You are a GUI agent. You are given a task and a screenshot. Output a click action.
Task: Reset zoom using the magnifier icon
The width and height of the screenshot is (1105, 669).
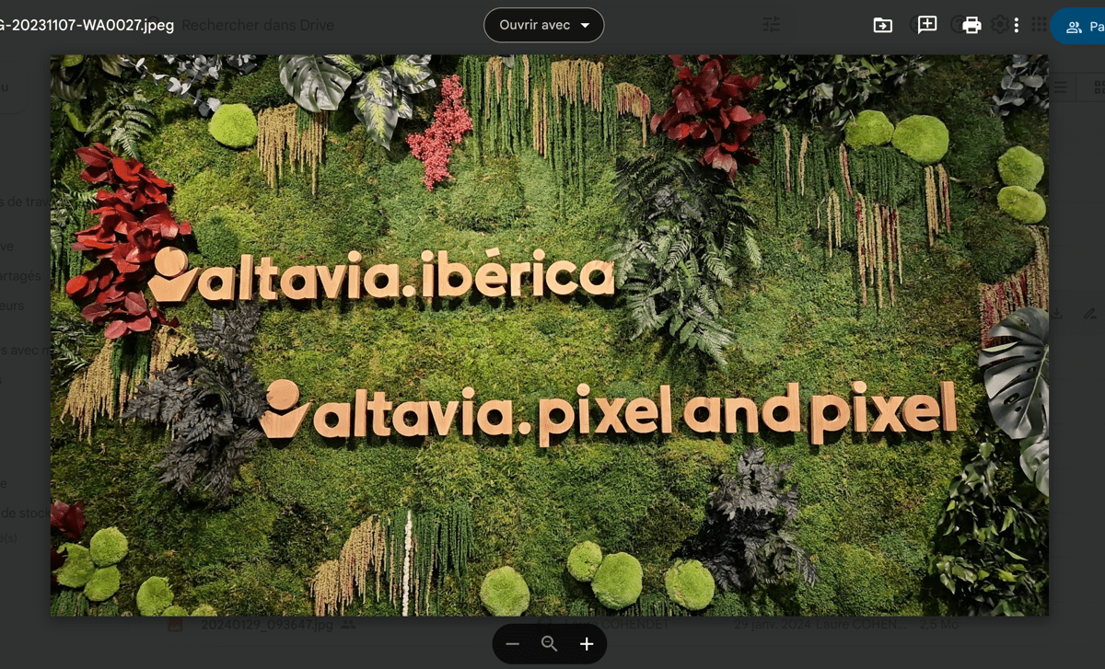point(550,644)
